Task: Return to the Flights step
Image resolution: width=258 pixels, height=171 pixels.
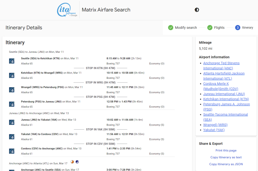Action: coord(219,28)
